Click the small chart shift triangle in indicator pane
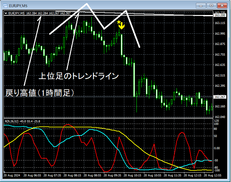The height and width of the screenshot is (182, 231). (4, 171)
